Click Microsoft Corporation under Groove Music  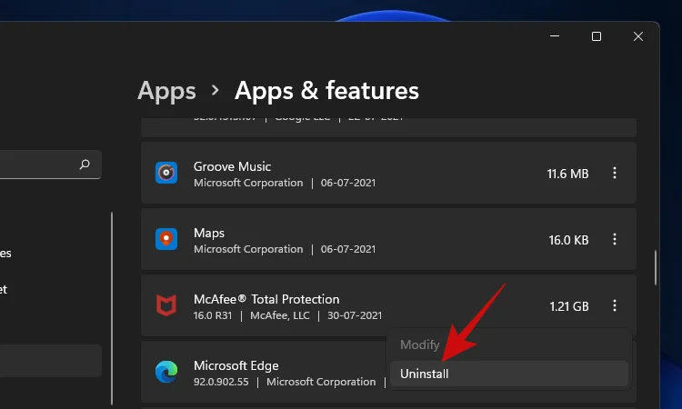(248, 183)
